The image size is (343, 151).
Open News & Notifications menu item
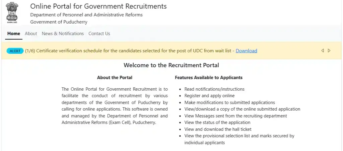click(x=63, y=34)
